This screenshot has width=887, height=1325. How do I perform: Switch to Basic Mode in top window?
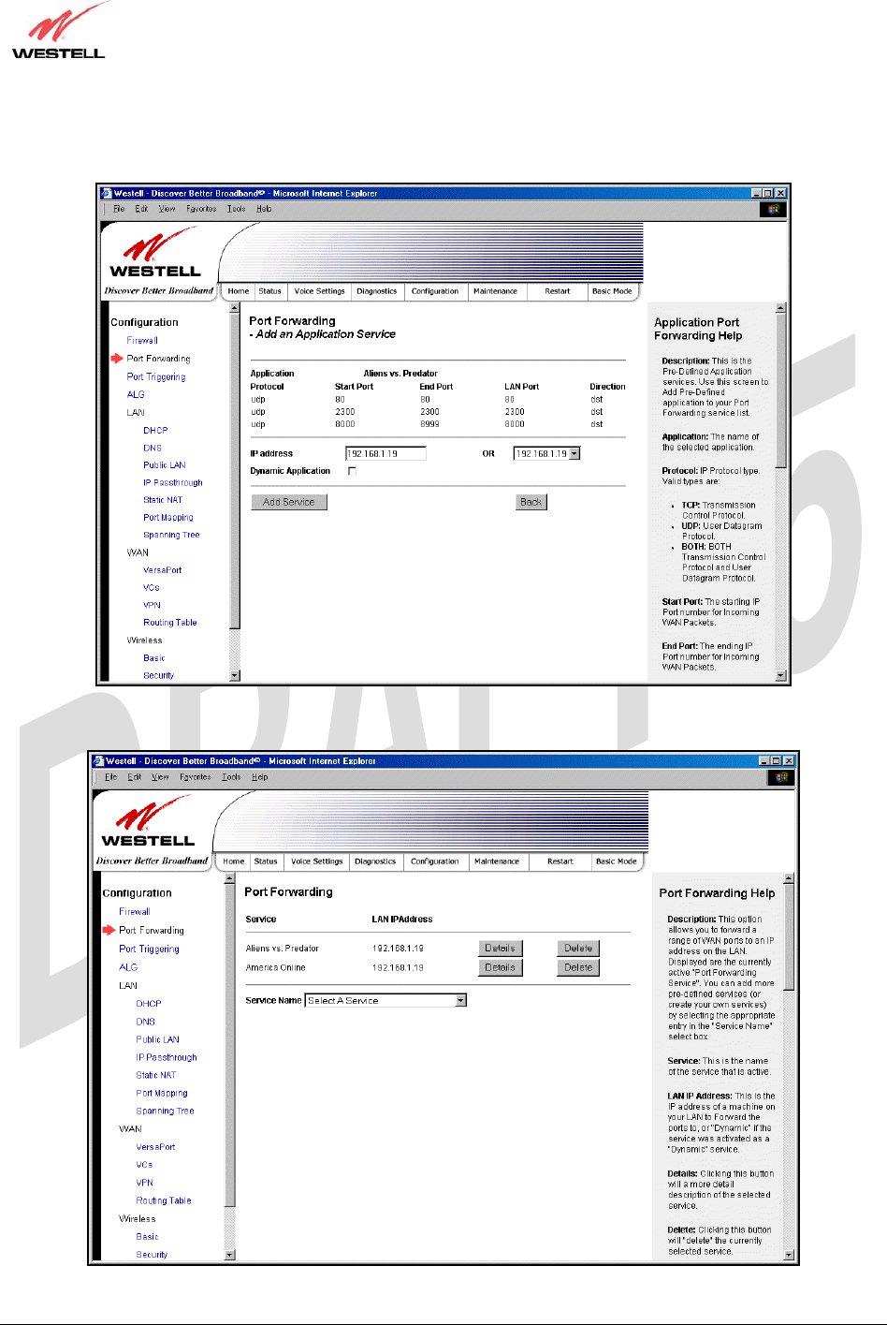pos(612,291)
